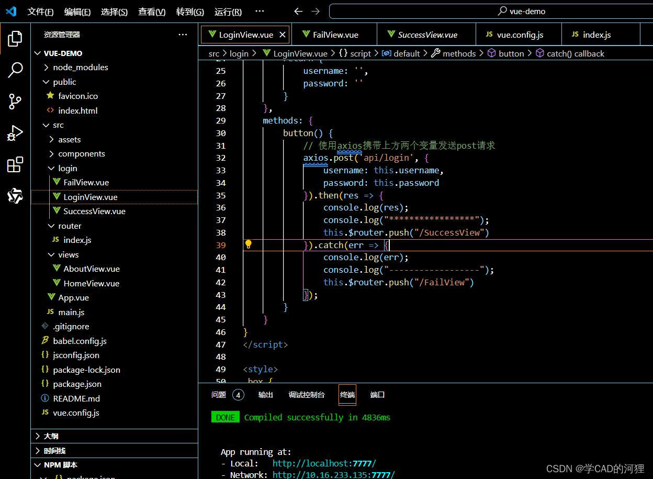Open the Extensions view icon

pos(15,164)
